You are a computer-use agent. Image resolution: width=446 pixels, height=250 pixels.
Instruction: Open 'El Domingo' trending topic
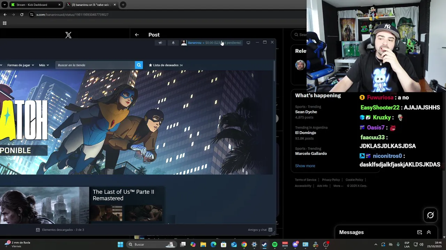pyautogui.click(x=306, y=133)
